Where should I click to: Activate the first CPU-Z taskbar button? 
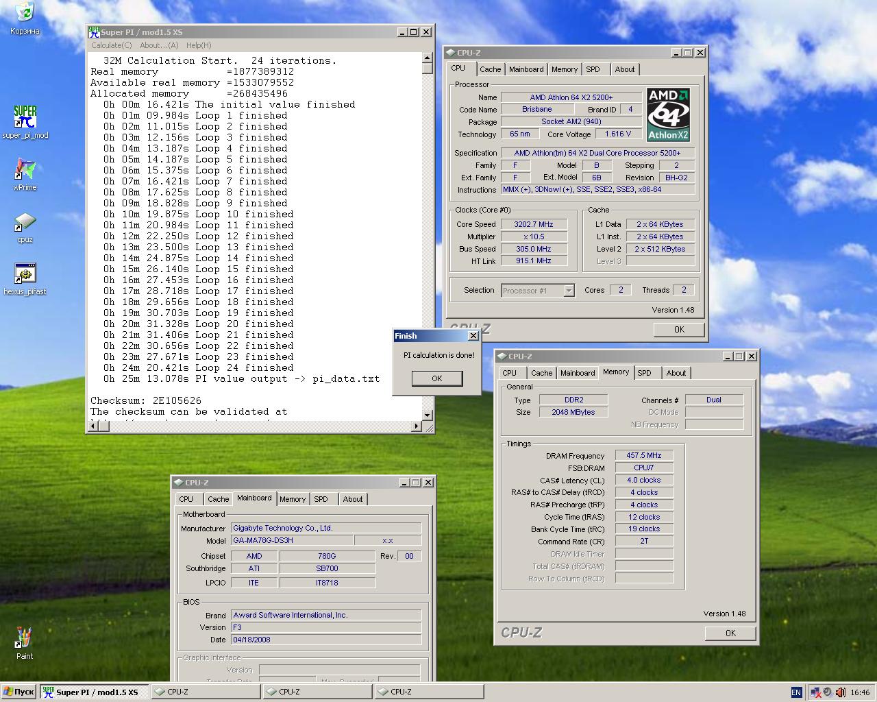[x=206, y=692]
